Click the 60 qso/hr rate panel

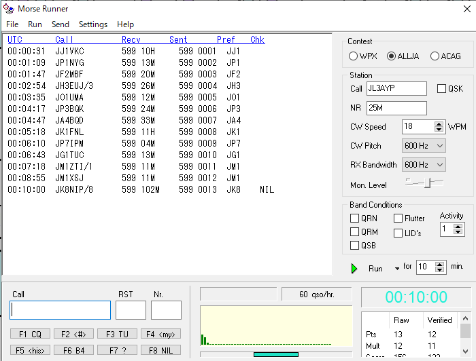[x=317, y=294]
